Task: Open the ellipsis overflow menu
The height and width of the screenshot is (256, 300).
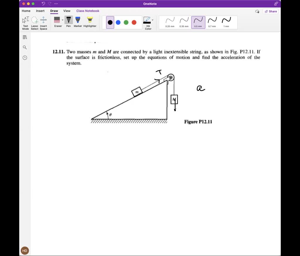Action: click(x=56, y=4)
